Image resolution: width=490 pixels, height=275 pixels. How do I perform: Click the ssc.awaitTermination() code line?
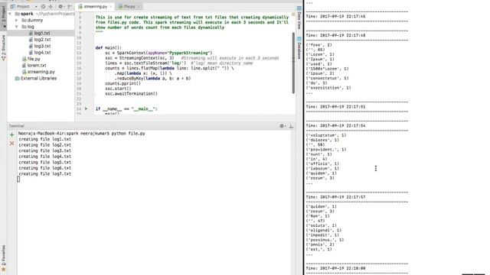point(131,93)
